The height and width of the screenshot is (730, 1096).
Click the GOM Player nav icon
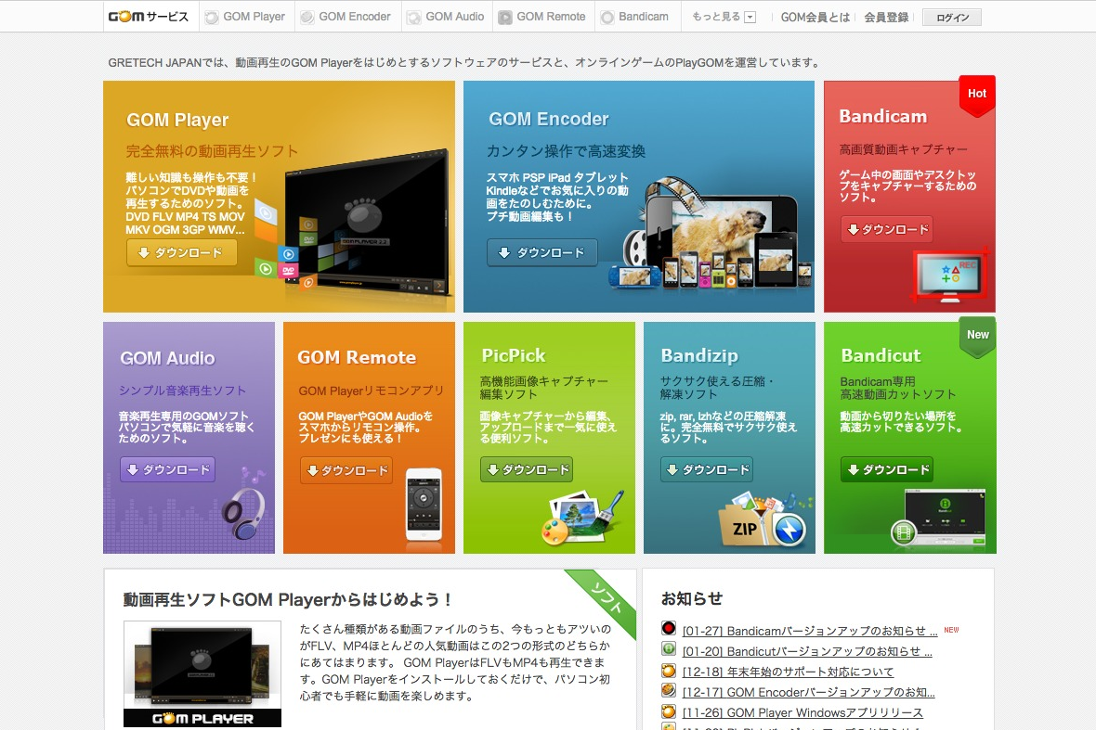211,18
